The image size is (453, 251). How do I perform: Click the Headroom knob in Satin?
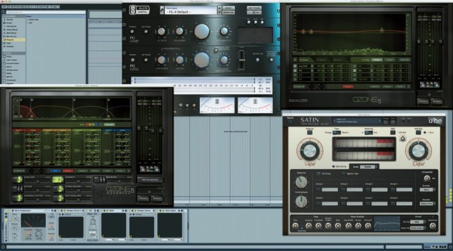coord(432,226)
